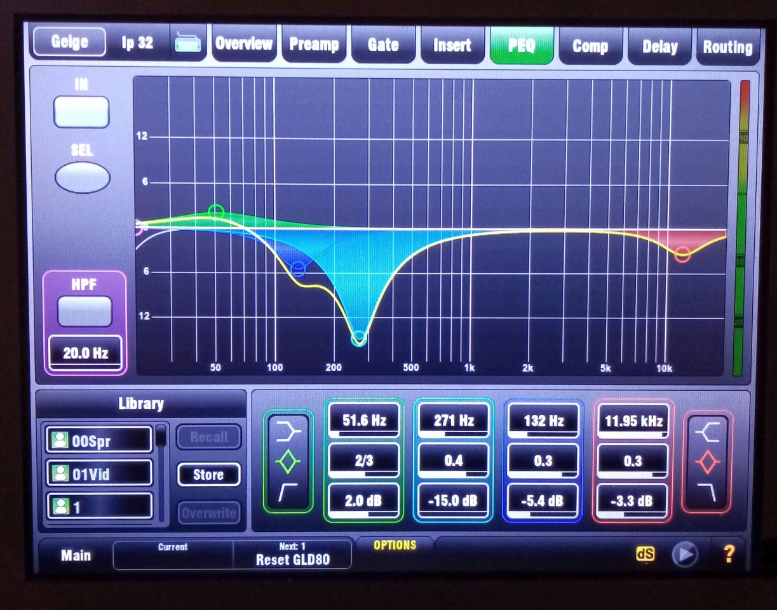Choose green high-pass shape icon
This screenshot has height=610, width=777.
click(288, 492)
